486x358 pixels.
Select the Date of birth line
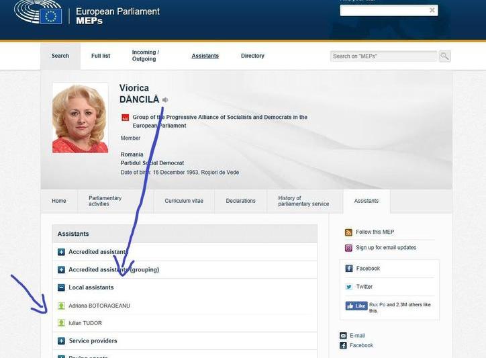click(180, 172)
